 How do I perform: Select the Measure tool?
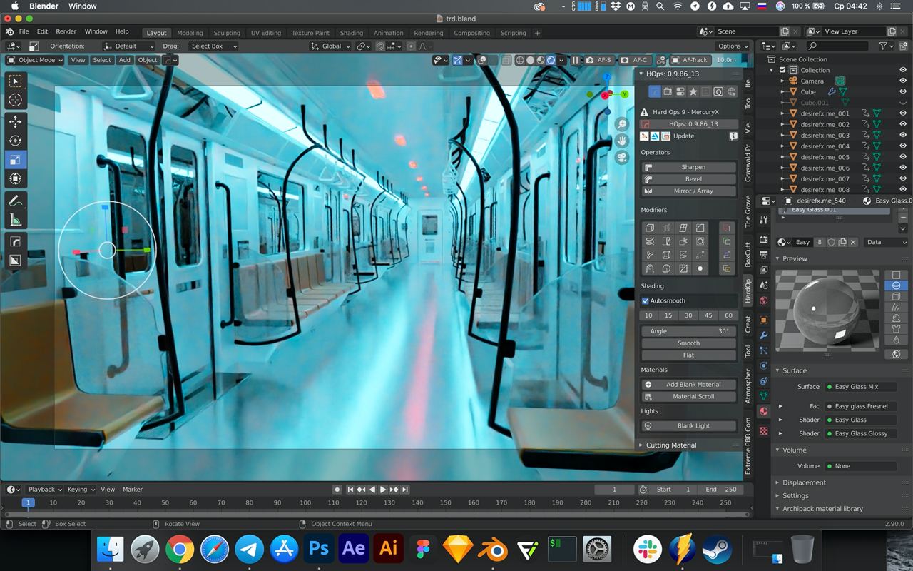15,221
